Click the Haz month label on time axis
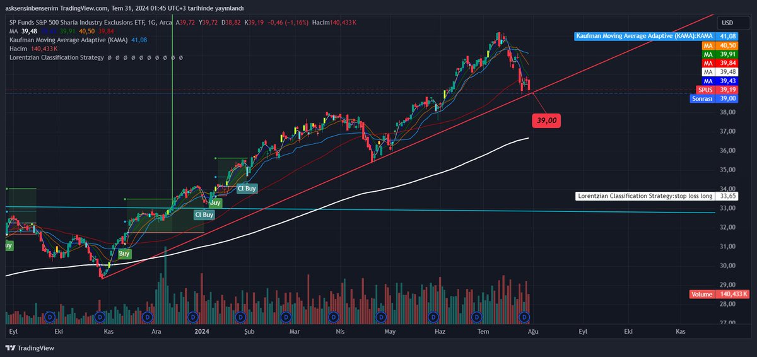Screen dimensions: 757x357 pyautogui.click(x=440, y=331)
